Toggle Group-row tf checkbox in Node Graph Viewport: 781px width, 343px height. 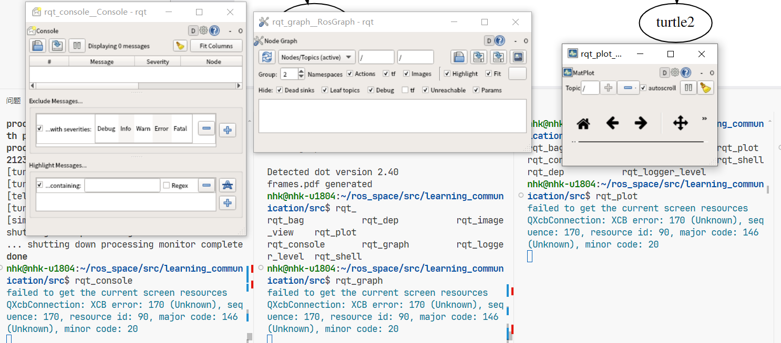(x=386, y=74)
